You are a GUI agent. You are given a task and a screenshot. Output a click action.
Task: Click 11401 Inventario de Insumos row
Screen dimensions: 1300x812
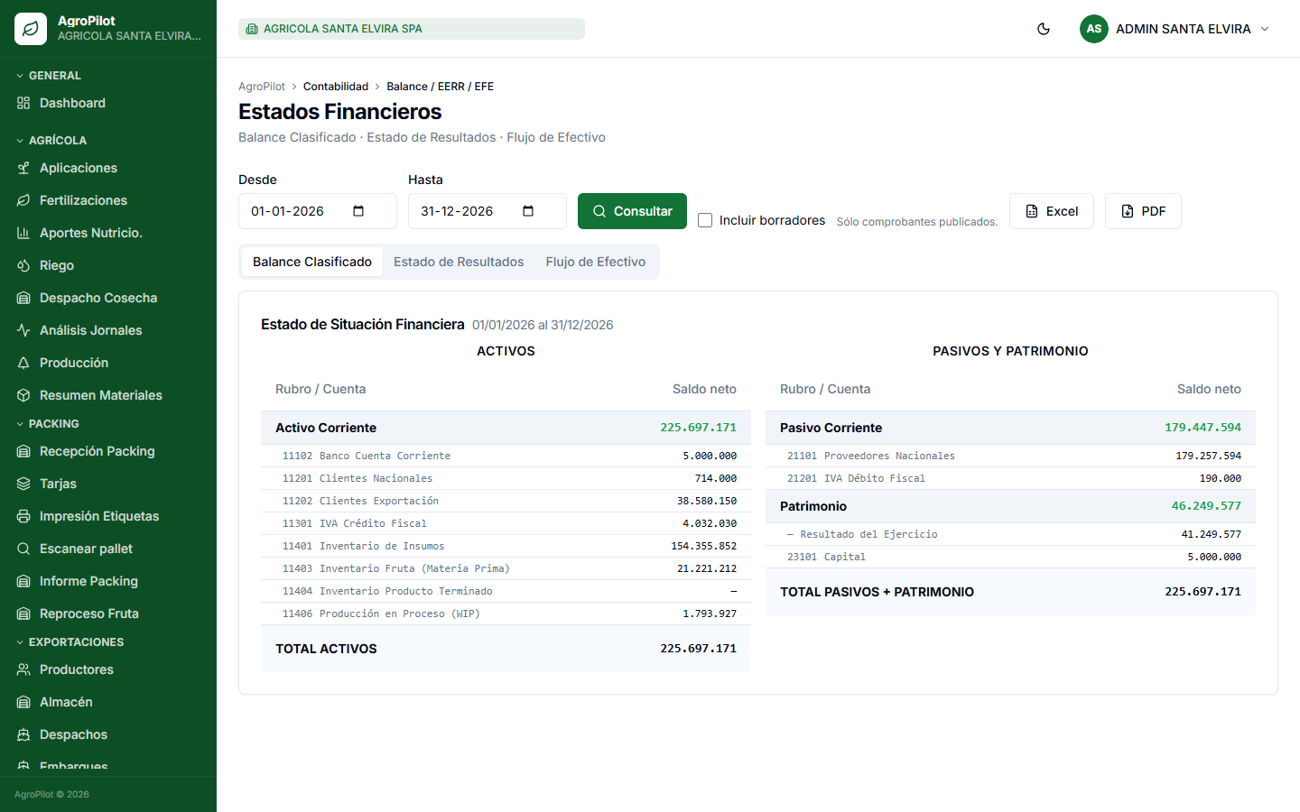[506, 546]
